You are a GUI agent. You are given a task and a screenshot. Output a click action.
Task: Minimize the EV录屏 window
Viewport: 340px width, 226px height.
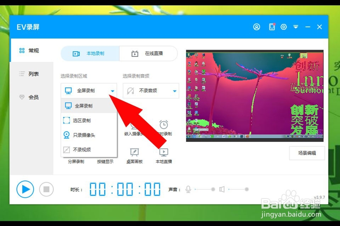point(308,27)
